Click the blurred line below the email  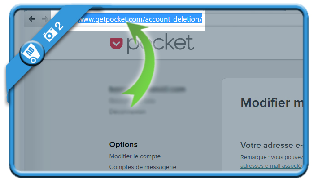(132, 101)
